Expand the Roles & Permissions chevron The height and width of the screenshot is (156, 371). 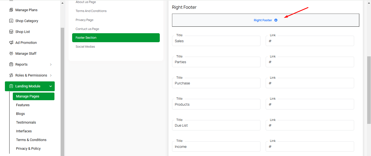51,75
